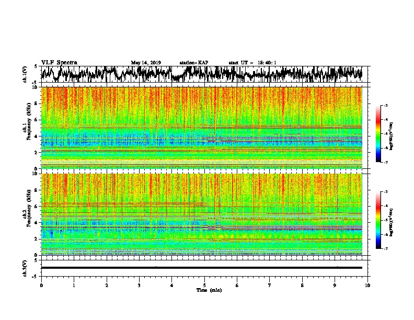Click the flat ch.3(V) trace line
Image resolution: width=414 pixels, height=320 pixels.
click(202, 268)
